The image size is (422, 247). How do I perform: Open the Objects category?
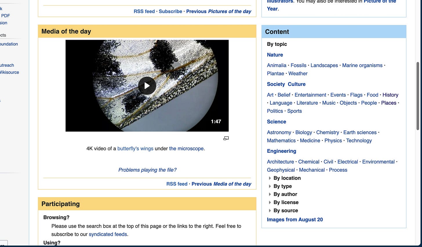point(348,103)
